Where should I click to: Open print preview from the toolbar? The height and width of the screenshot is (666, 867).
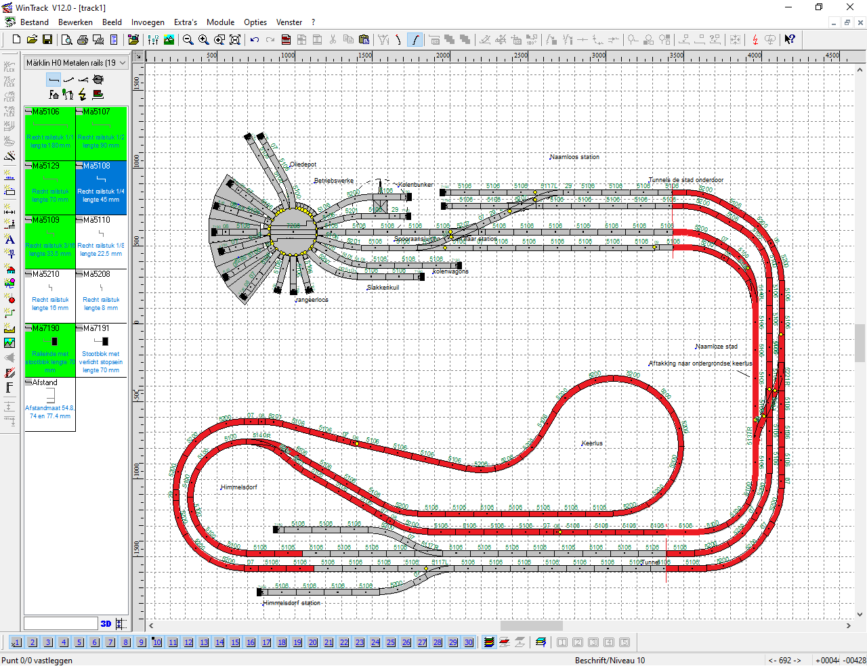(x=67, y=40)
